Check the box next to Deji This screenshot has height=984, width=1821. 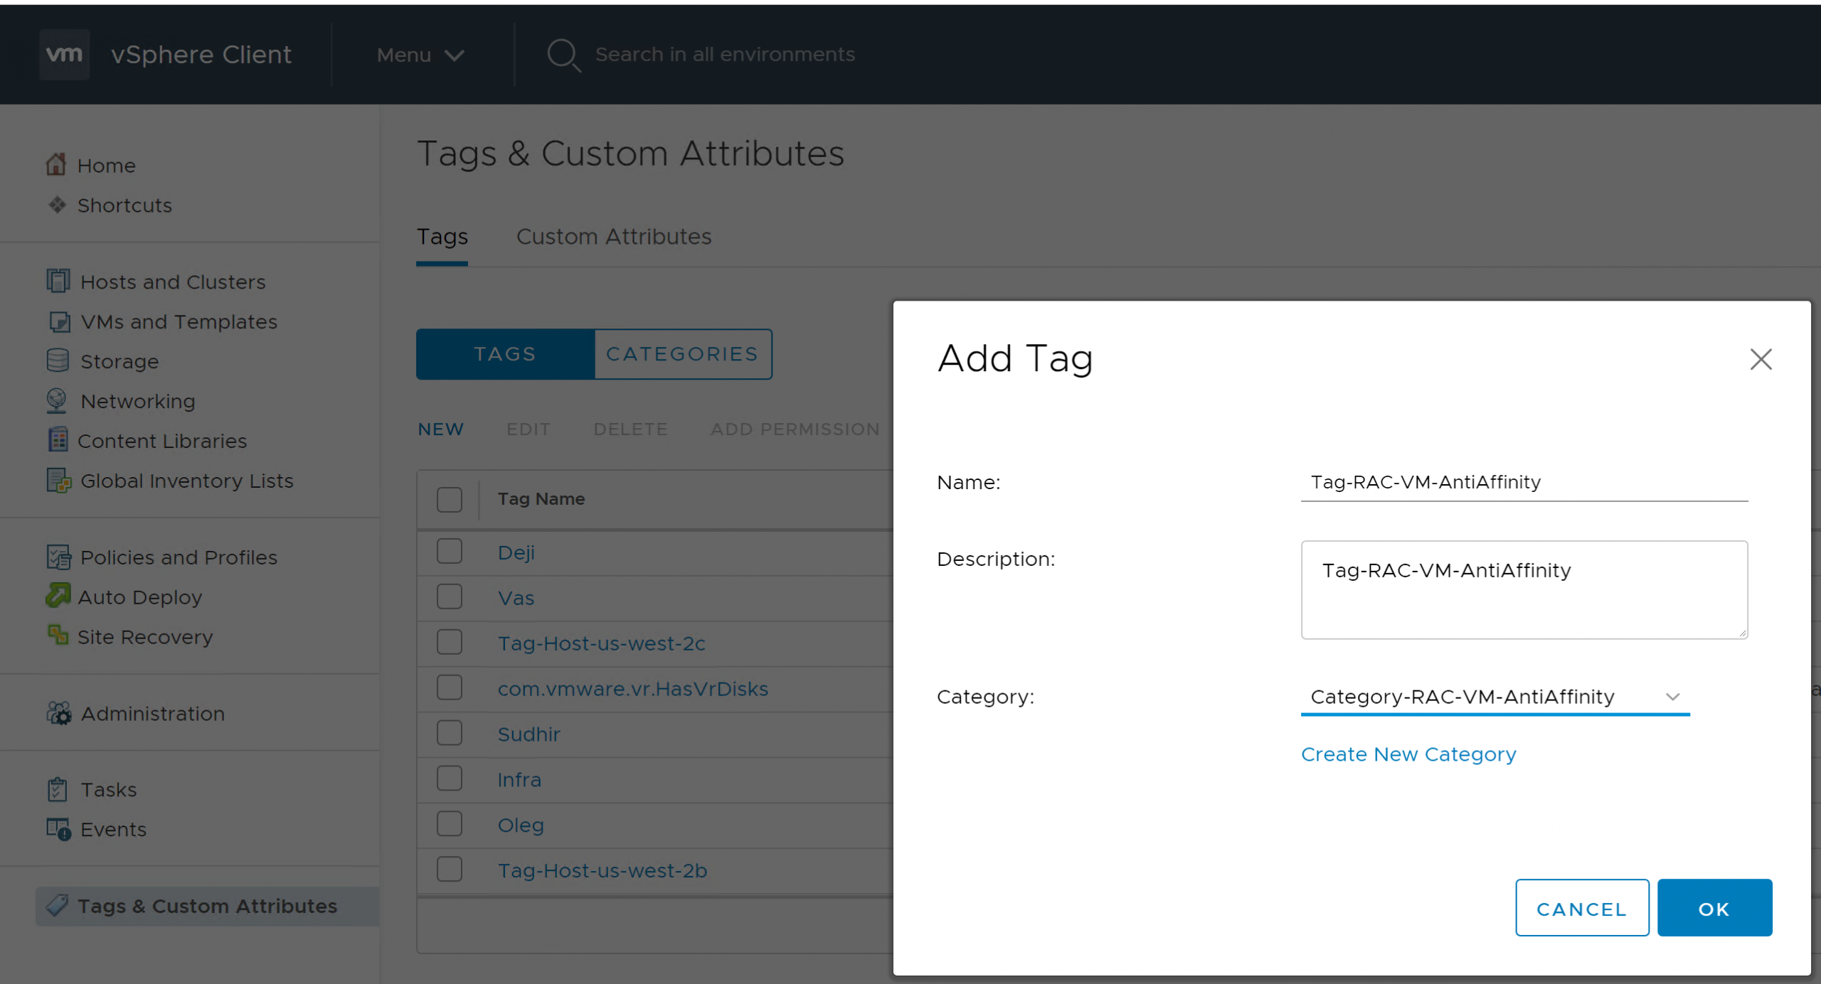click(450, 552)
